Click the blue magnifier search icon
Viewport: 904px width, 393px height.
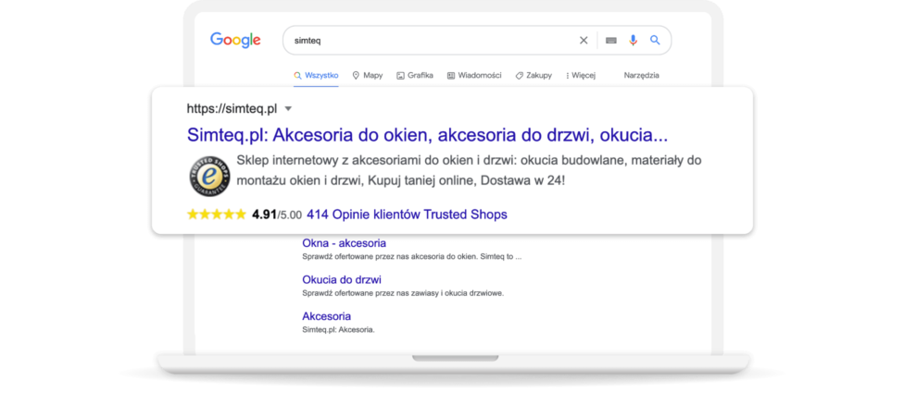pyautogui.click(x=655, y=41)
